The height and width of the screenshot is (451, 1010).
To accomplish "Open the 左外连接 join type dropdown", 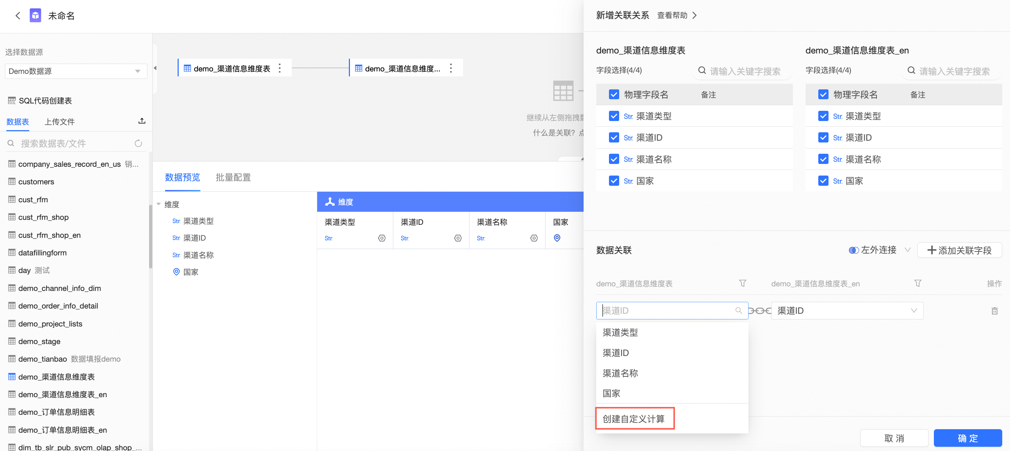I will pos(880,250).
